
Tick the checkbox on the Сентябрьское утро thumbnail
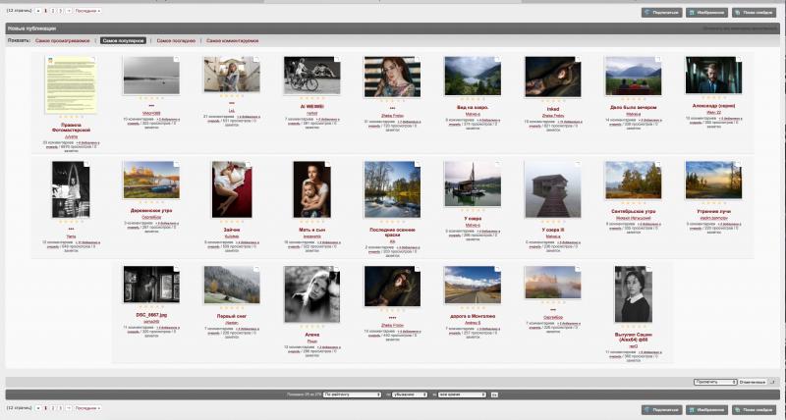point(658,164)
